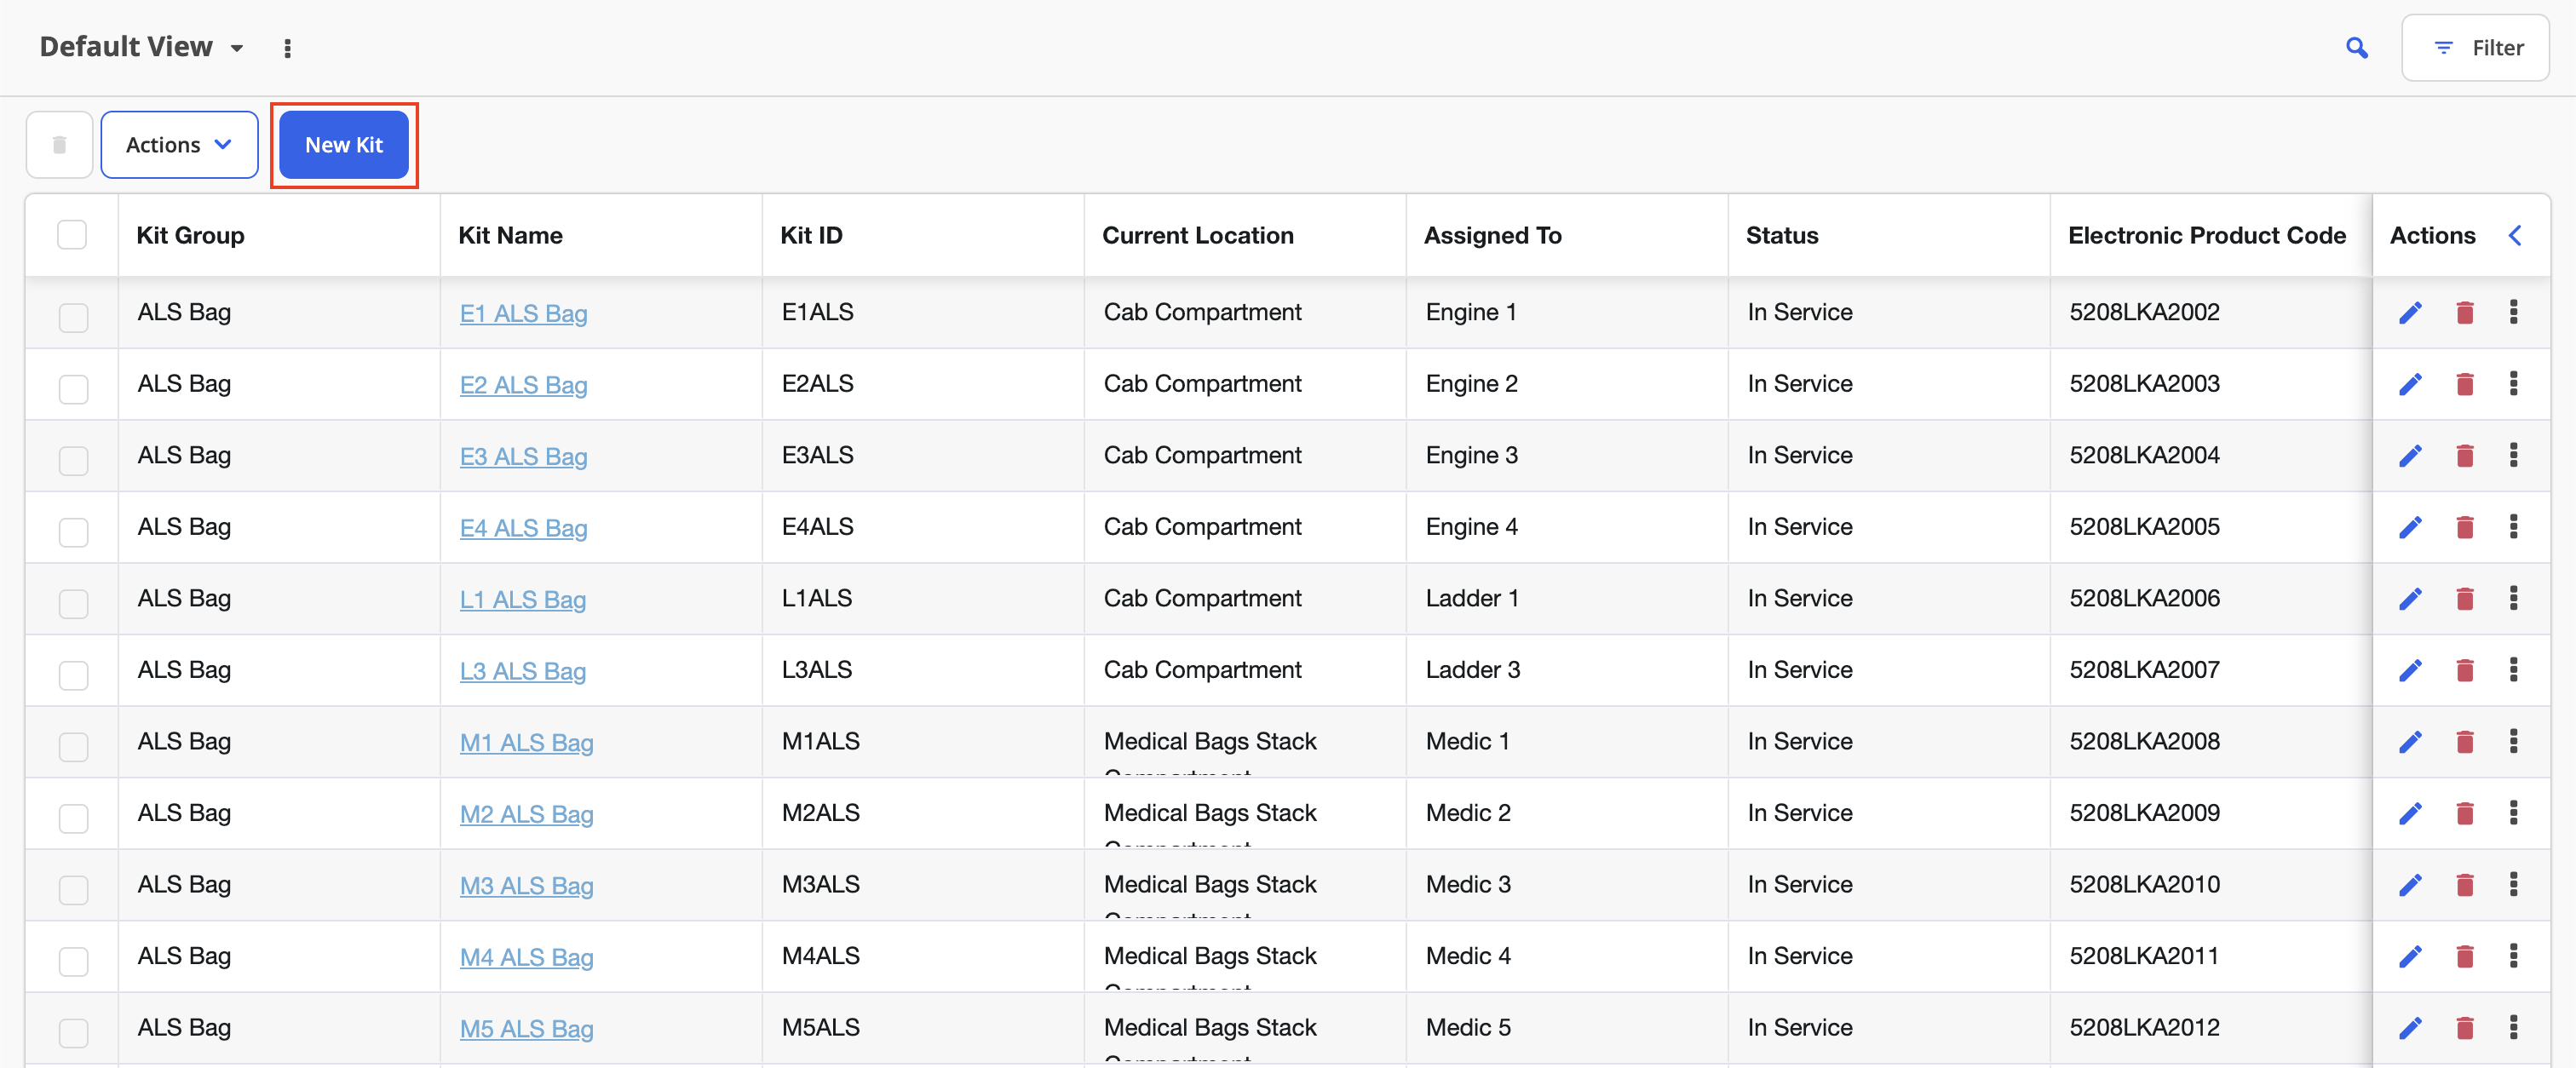
Task: Open more options for M5 ALS Bag
Action: (2513, 1027)
